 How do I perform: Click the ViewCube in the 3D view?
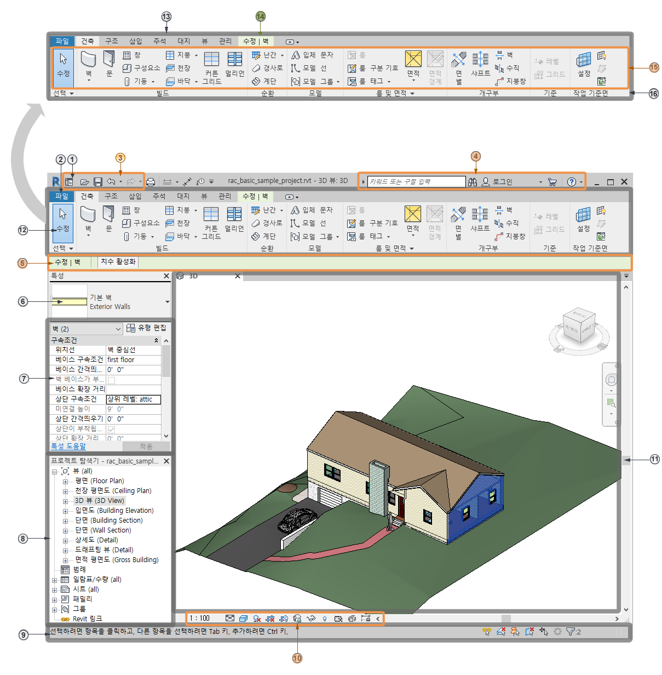579,325
